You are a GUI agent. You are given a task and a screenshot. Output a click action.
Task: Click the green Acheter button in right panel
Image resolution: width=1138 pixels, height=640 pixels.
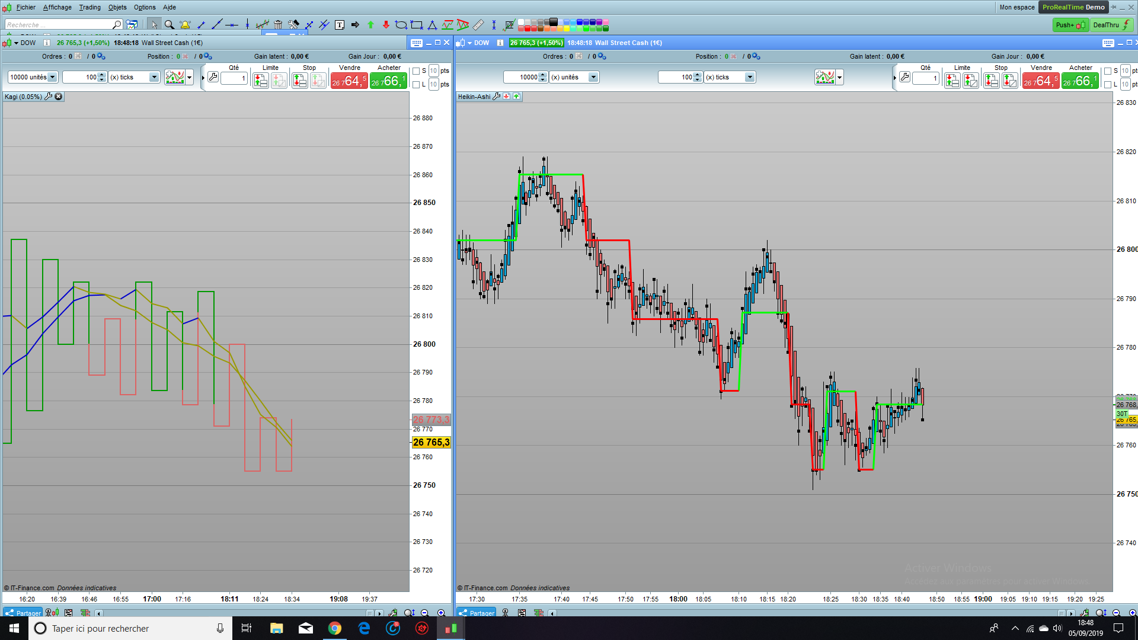(1080, 81)
